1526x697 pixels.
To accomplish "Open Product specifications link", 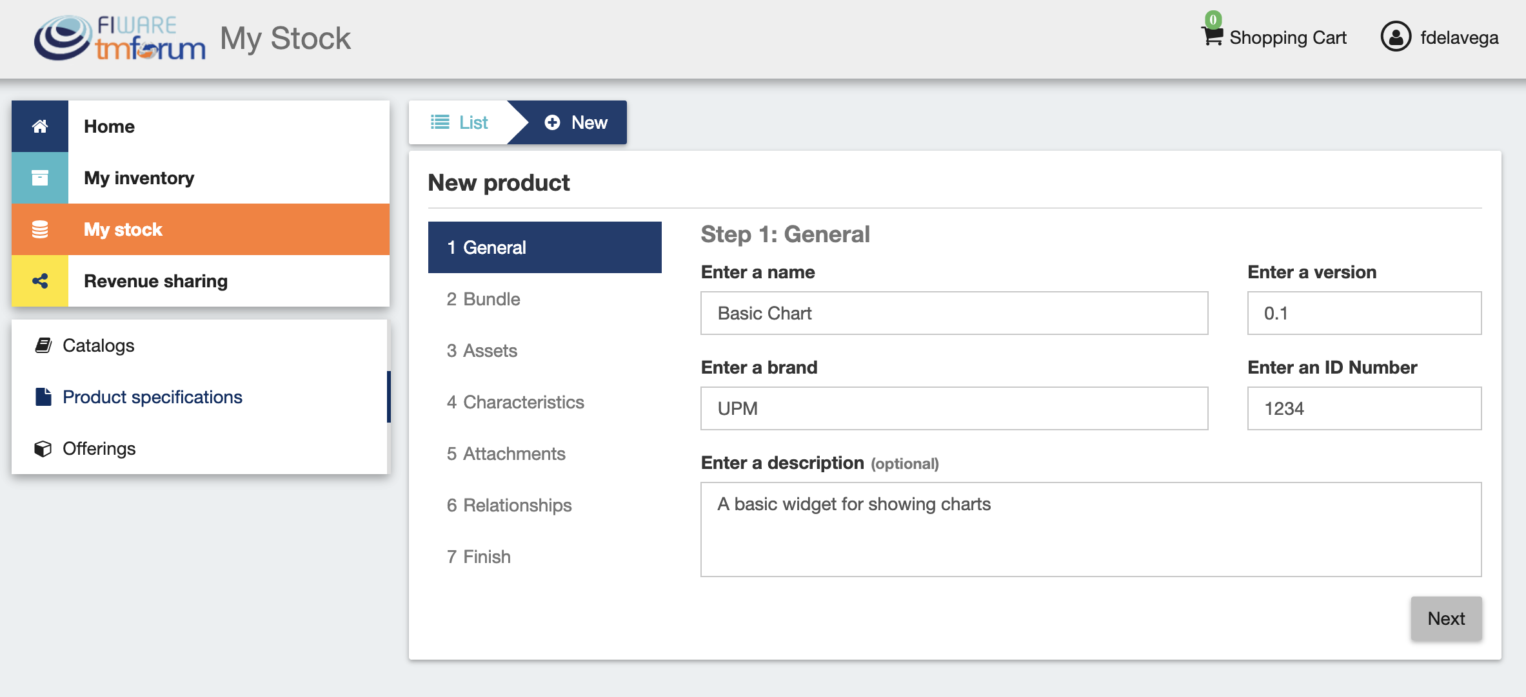I will (200, 397).
